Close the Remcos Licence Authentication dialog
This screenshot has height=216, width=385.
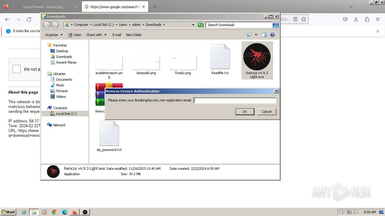click(x=276, y=91)
